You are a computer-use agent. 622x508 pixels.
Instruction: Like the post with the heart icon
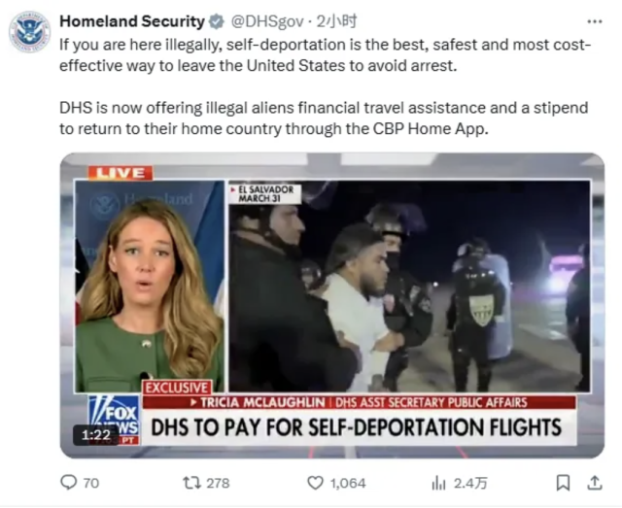pos(315,483)
